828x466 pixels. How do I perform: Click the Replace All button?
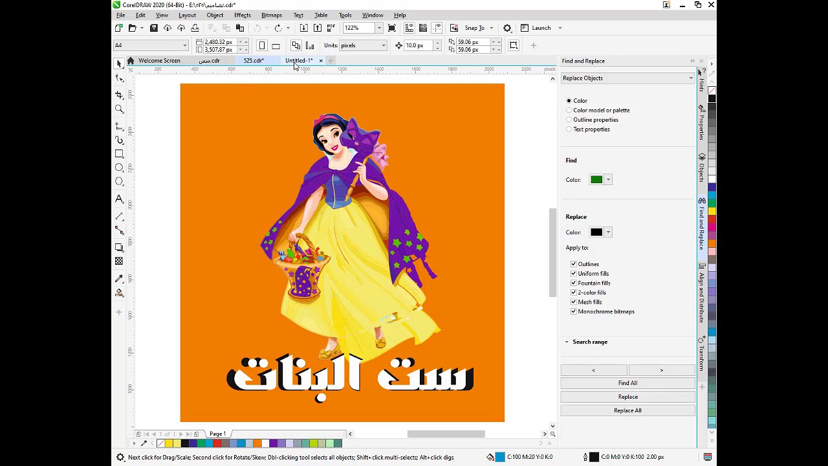click(x=627, y=410)
